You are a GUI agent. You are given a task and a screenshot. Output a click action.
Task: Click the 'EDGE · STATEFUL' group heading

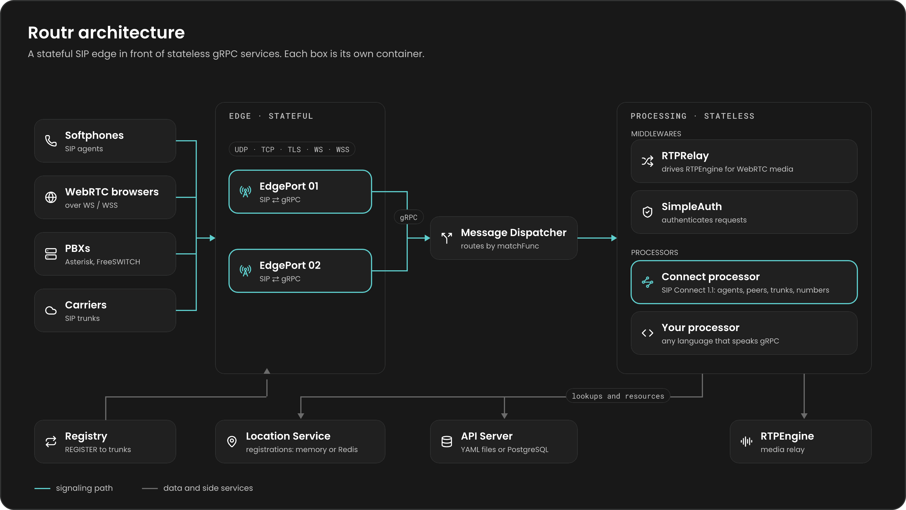(271, 116)
